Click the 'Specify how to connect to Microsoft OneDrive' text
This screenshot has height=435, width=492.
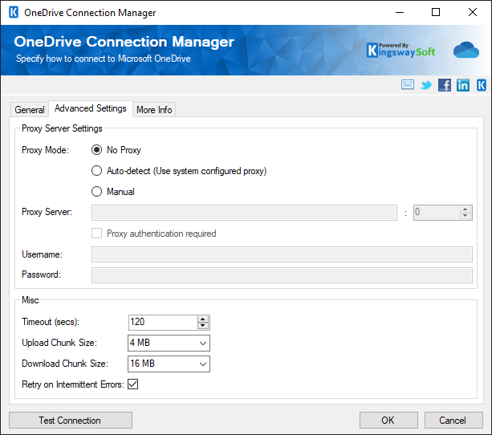pyautogui.click(x=104, y=59)
